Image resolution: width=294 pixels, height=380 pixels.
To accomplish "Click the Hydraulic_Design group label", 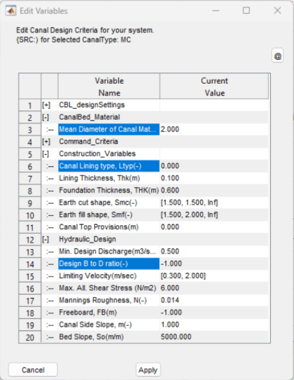I will [x=88, y=240].
